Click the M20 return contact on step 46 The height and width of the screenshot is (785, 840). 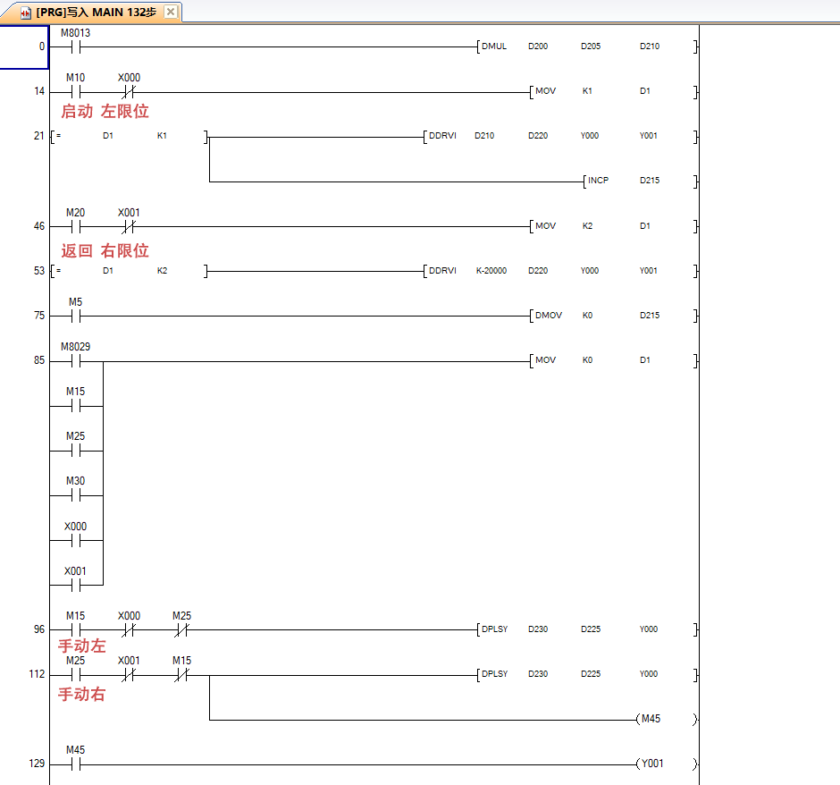click(x=75, y=226)
